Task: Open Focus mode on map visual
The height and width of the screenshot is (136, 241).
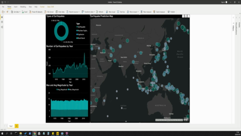Action: pyautogui.click(x=186, y=16)
